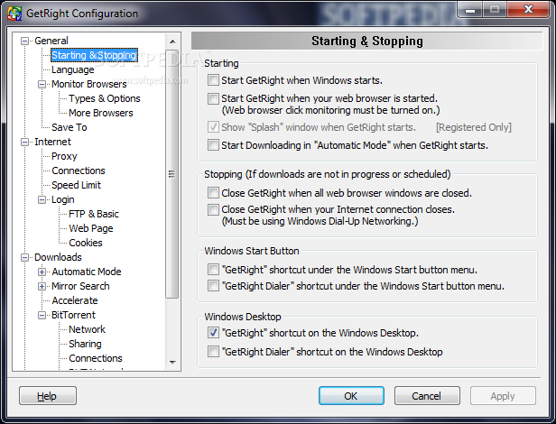Collapse the Internet tree node
This screenshot has height=424, width=556.
pyautogui.click(x=25, y=142)
